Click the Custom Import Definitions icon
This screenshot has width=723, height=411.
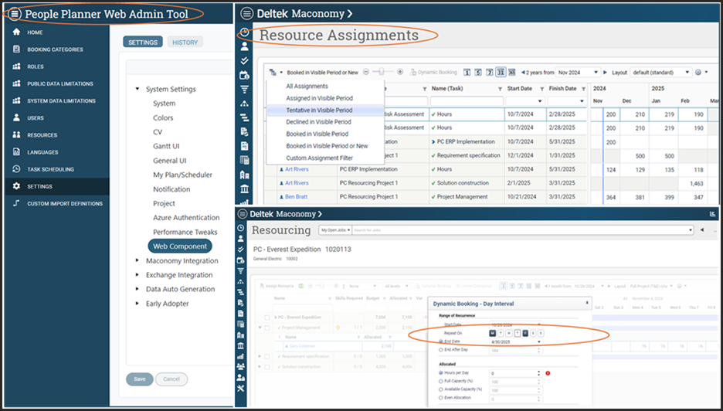tap(17, 203)
